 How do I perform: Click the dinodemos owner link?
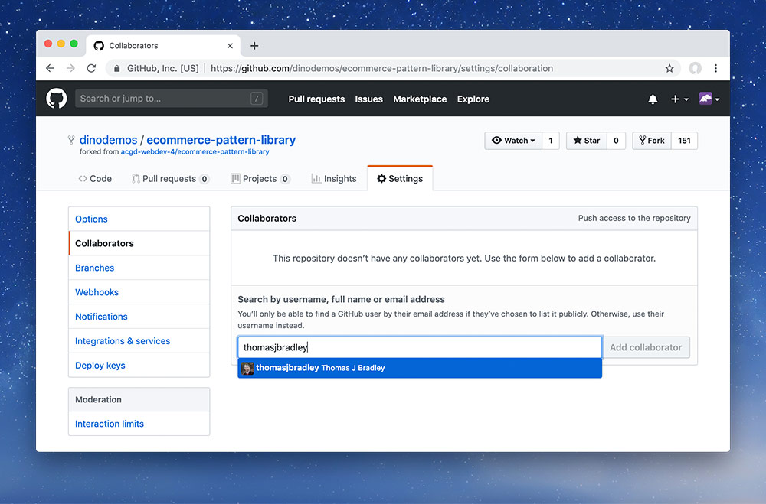click(109, 140)
